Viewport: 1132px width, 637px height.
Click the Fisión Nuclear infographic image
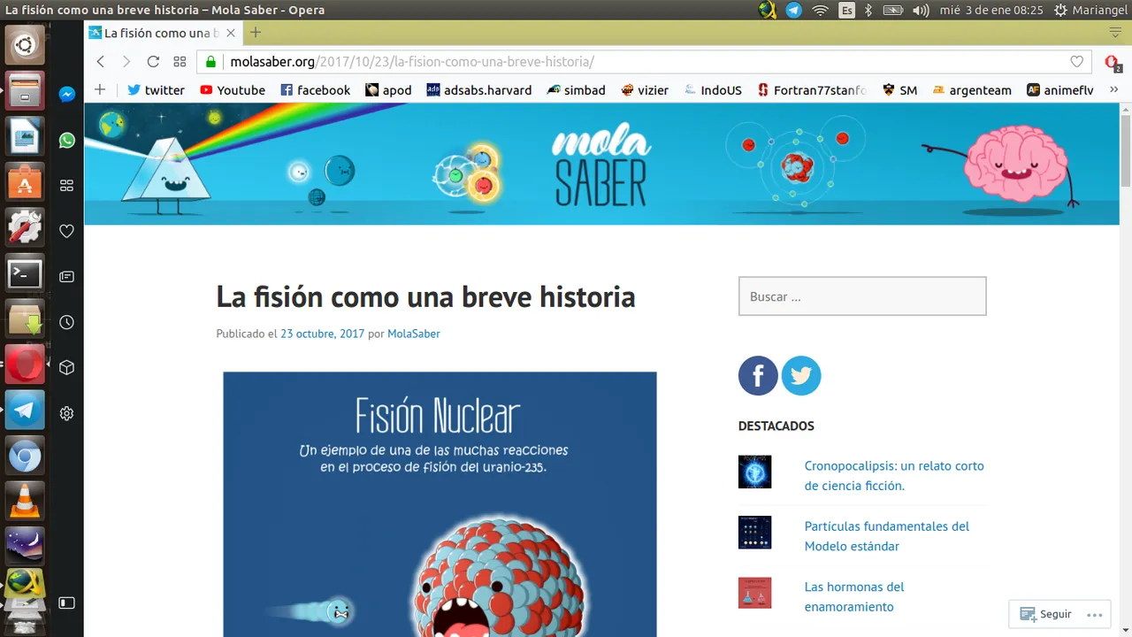(x=440, y=504)
